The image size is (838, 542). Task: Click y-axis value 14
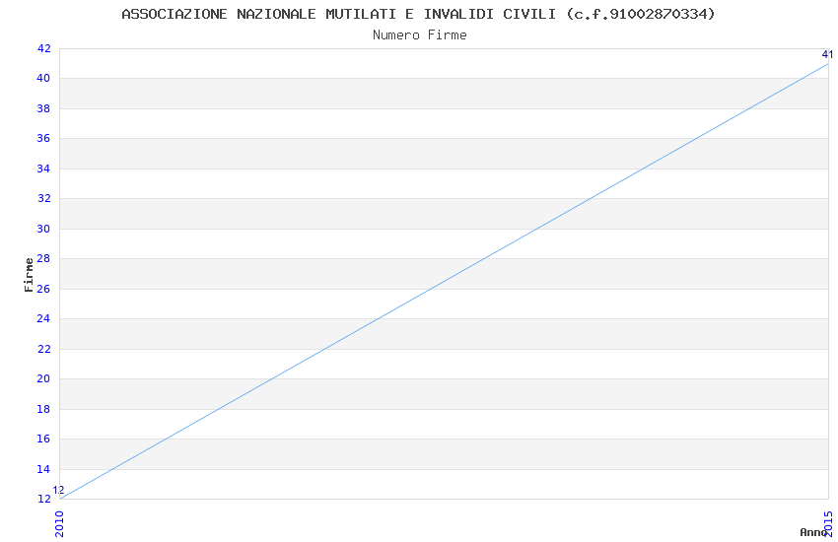click(43, 469)
